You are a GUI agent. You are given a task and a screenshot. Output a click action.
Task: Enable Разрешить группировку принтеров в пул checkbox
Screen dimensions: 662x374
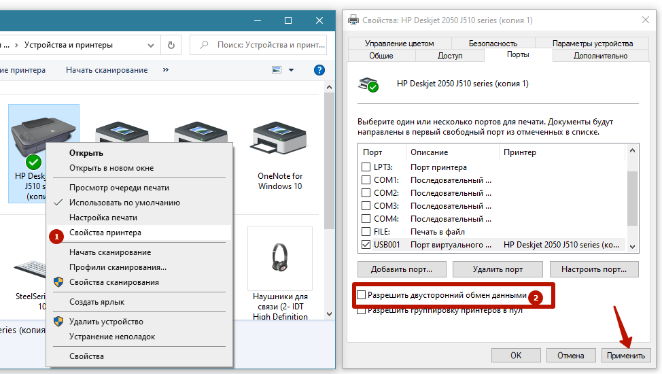361,311
